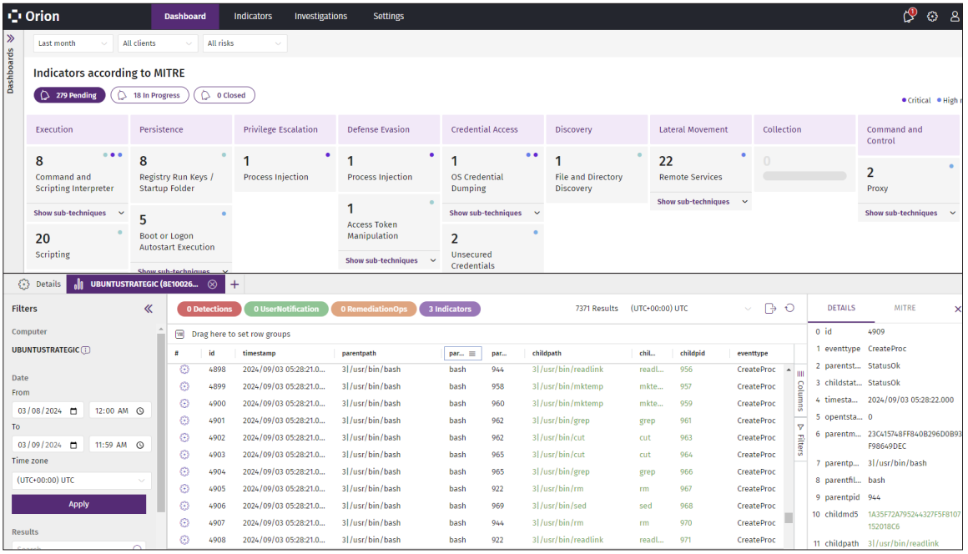The image size is (968, 554).
Task: Click the childpath column header
Action: click(x=547, y=354)
